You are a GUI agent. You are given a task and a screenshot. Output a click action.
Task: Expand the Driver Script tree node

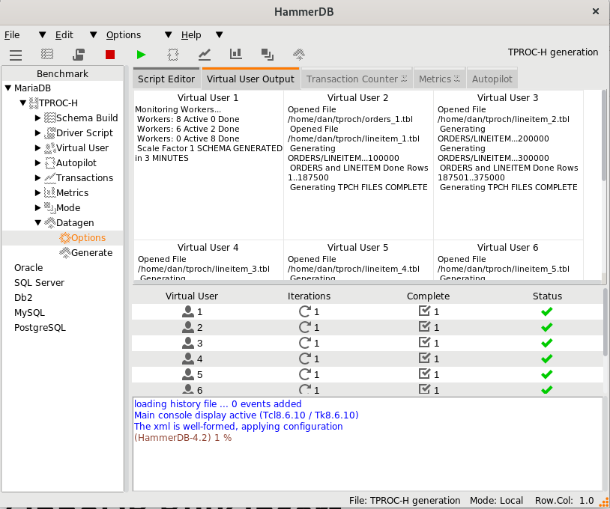point(37,133)
